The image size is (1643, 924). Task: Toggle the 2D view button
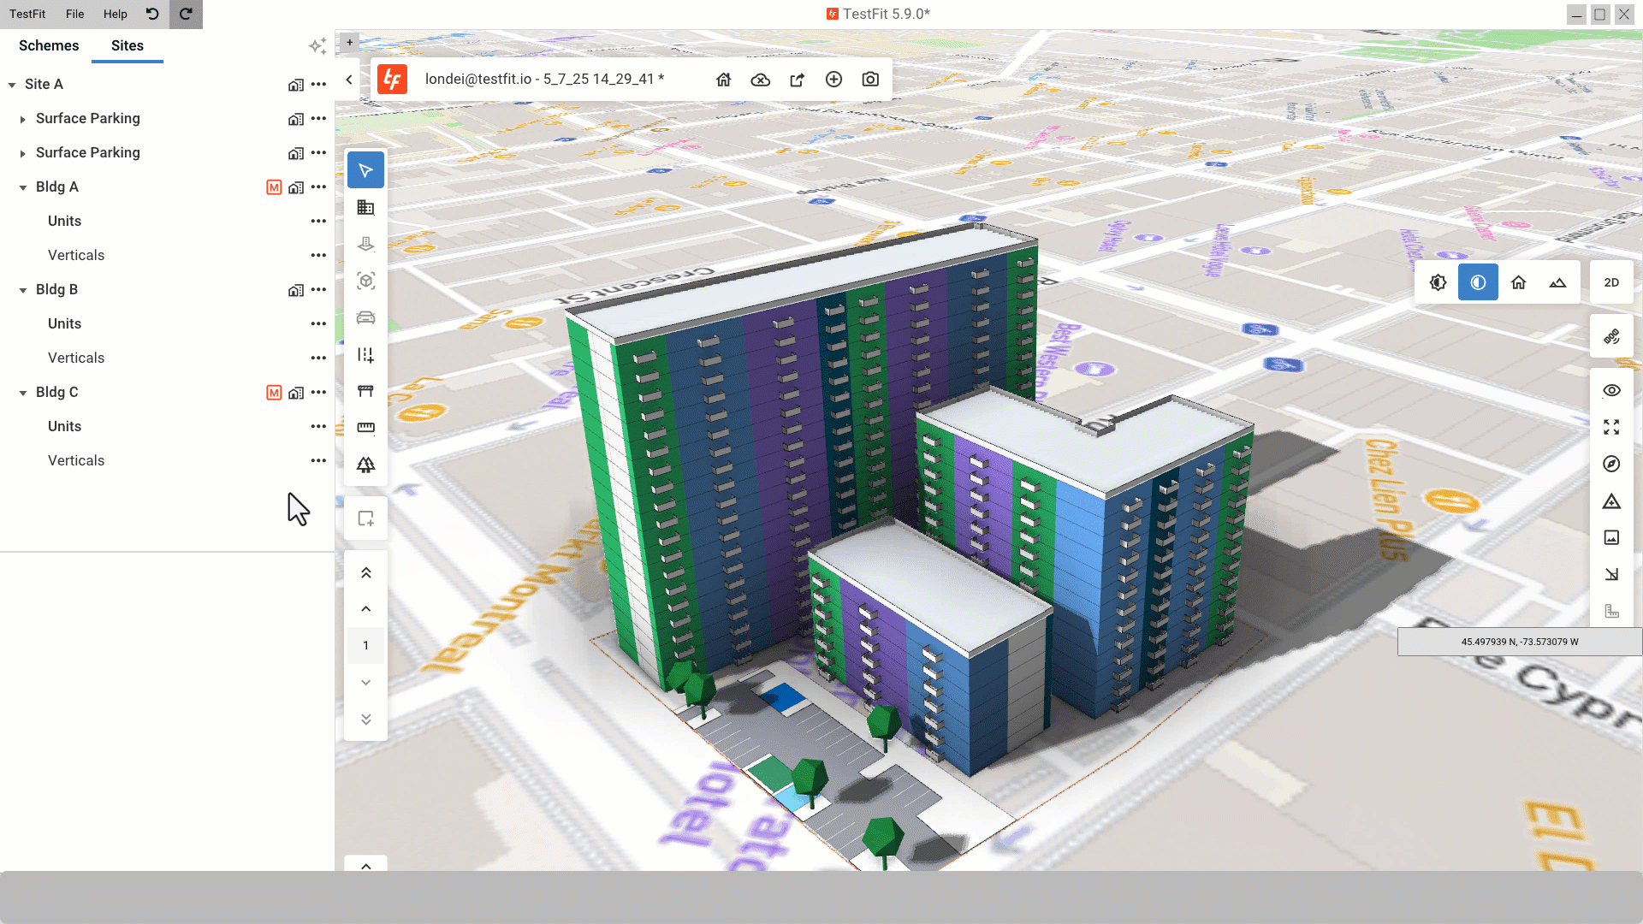pos(1611,283)
